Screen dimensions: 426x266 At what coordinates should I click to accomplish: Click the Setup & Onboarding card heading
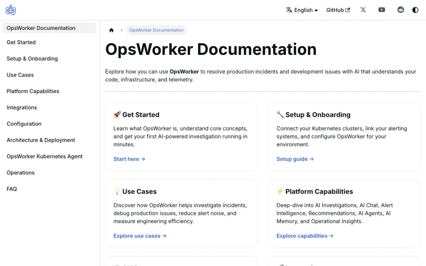click(318, 115)
